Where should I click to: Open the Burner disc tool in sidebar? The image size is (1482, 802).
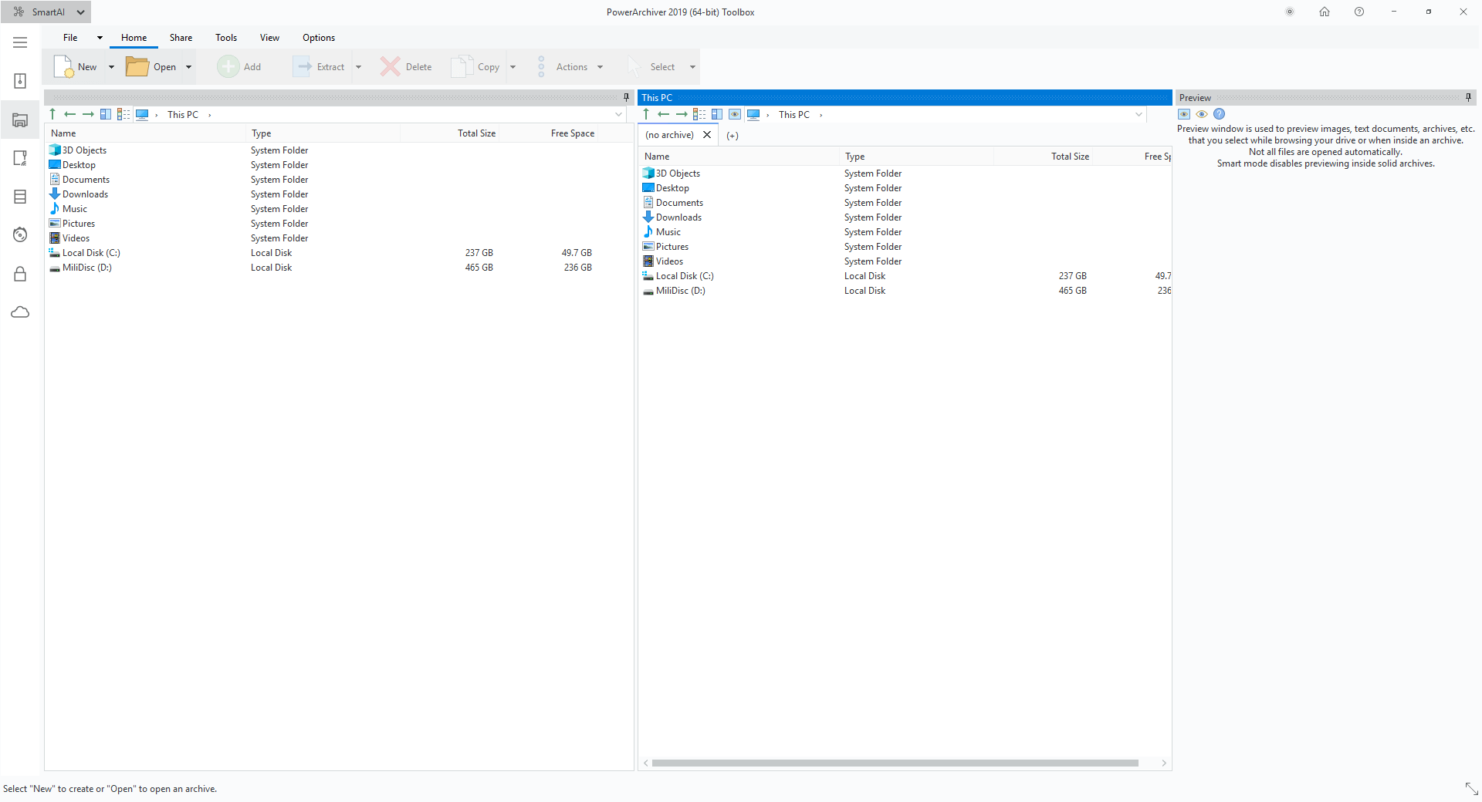(x=20, y=234)
